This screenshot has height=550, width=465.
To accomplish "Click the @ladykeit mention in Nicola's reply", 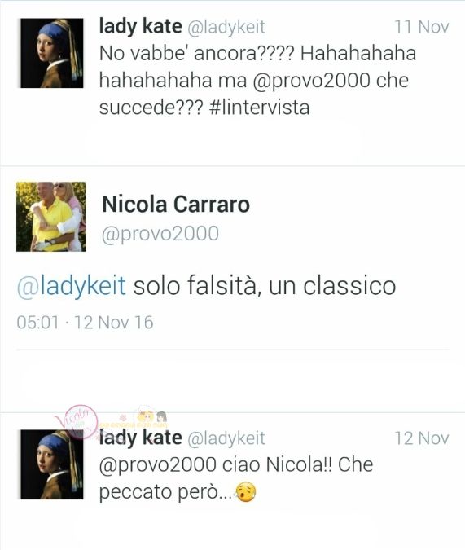I will (71, 285).
